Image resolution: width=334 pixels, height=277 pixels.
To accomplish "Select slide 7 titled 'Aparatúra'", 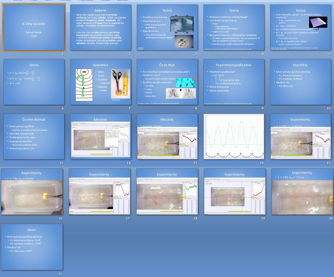I will (x=101, y=82).
